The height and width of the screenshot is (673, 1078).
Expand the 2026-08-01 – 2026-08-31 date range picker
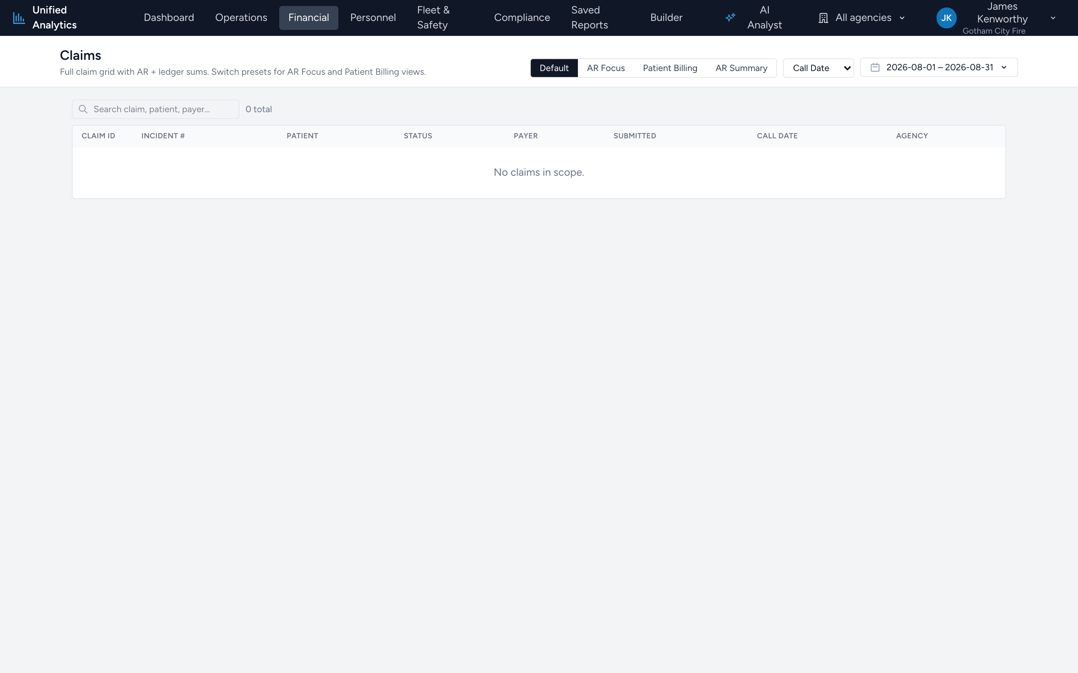(x=939, y=67)
